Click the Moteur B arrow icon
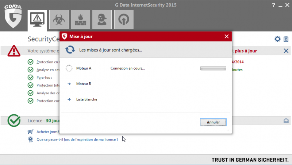 point(69,84)
